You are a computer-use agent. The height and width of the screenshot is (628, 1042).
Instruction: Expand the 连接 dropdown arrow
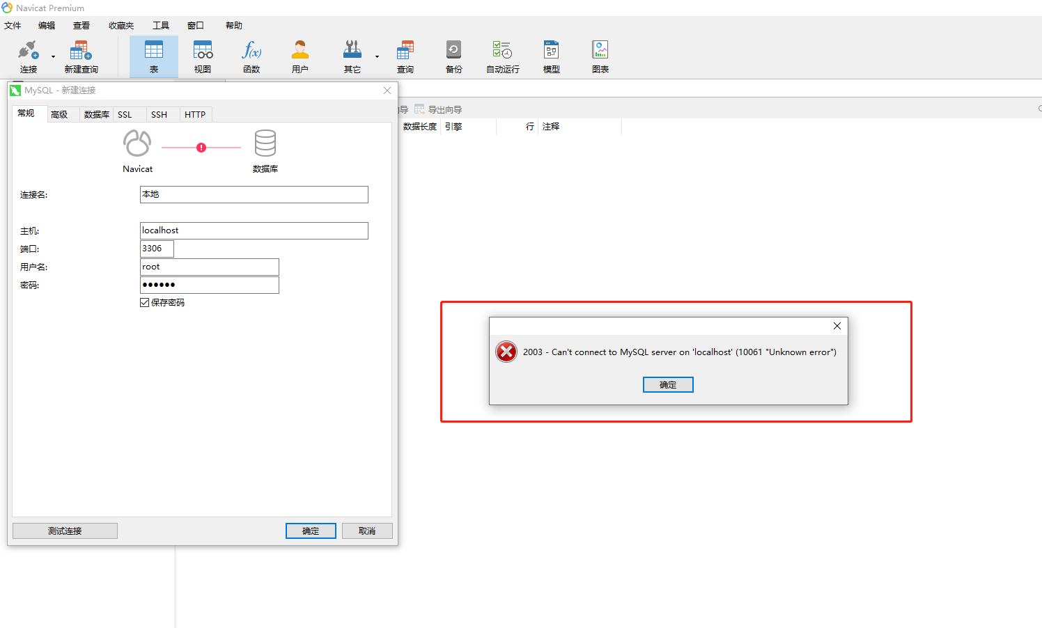[53, 56]
